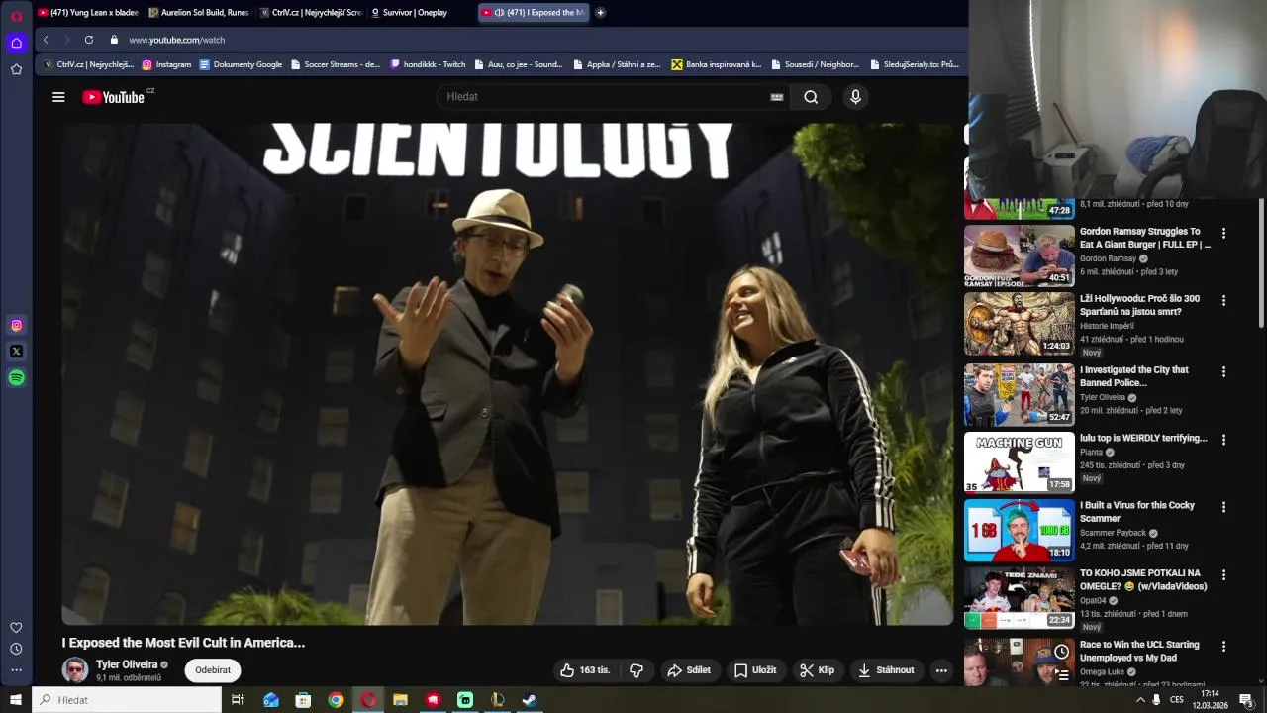This screenshot has width=1267, height=713.
Task: Open Tyler Oliveira channel avatar
Action: pyautogui.click(x=75, y=670)
